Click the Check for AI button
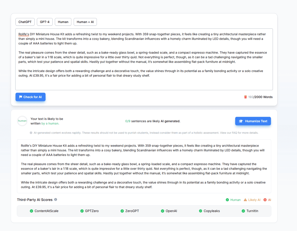The image size is (297, 231). pos(30,97)
